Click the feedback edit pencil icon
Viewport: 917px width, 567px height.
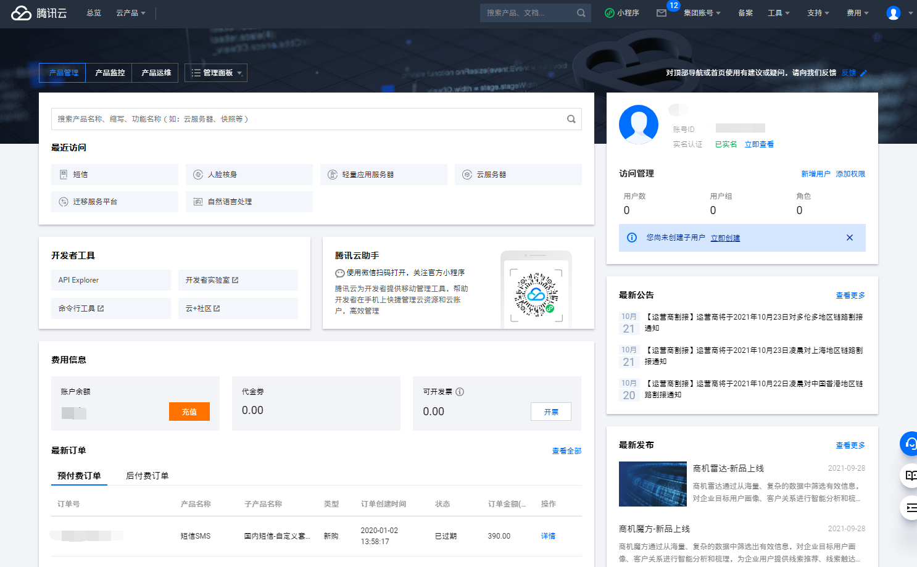863,73
